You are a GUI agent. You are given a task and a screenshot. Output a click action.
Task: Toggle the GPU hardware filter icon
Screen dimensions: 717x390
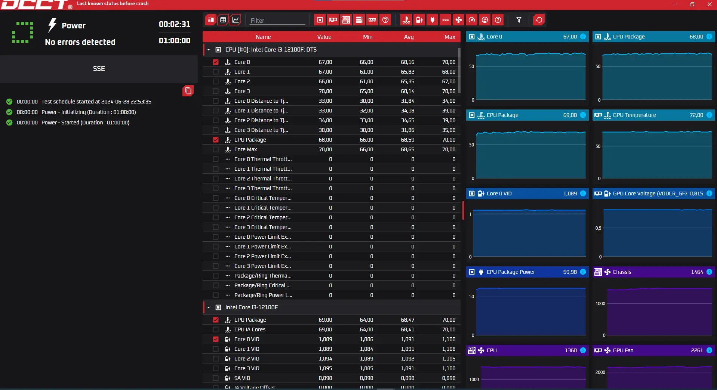point(333,20)
